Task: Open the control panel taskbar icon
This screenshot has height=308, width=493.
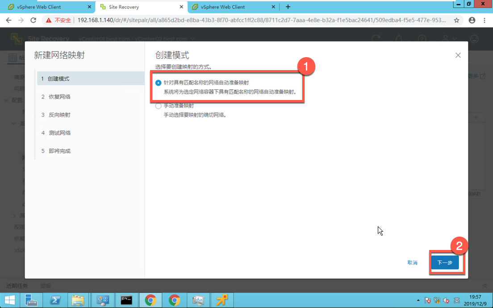Action: pyautogui.click(x=103, y=300)
